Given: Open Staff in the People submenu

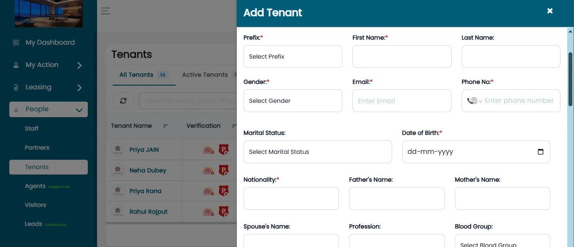Looking at the screenshot, I should [32, 129].
